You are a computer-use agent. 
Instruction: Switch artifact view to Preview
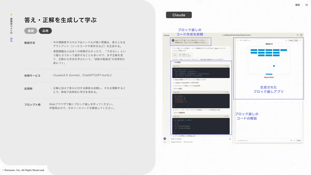click(291, 40)
